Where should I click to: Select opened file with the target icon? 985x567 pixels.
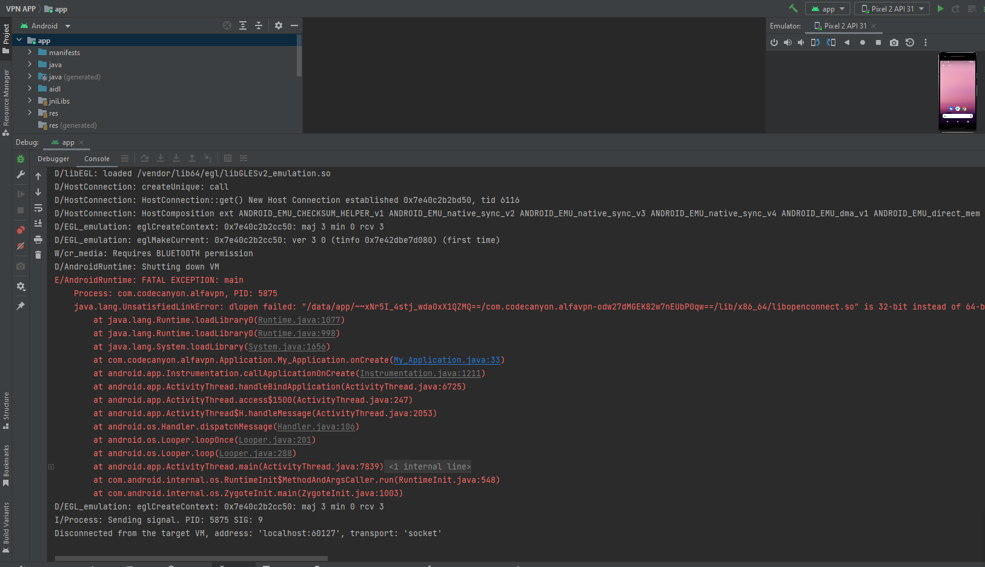(227, 25)
